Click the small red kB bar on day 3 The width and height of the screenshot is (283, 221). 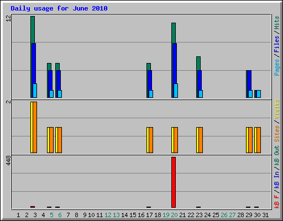pyautogui.click(x=33, y=207)
